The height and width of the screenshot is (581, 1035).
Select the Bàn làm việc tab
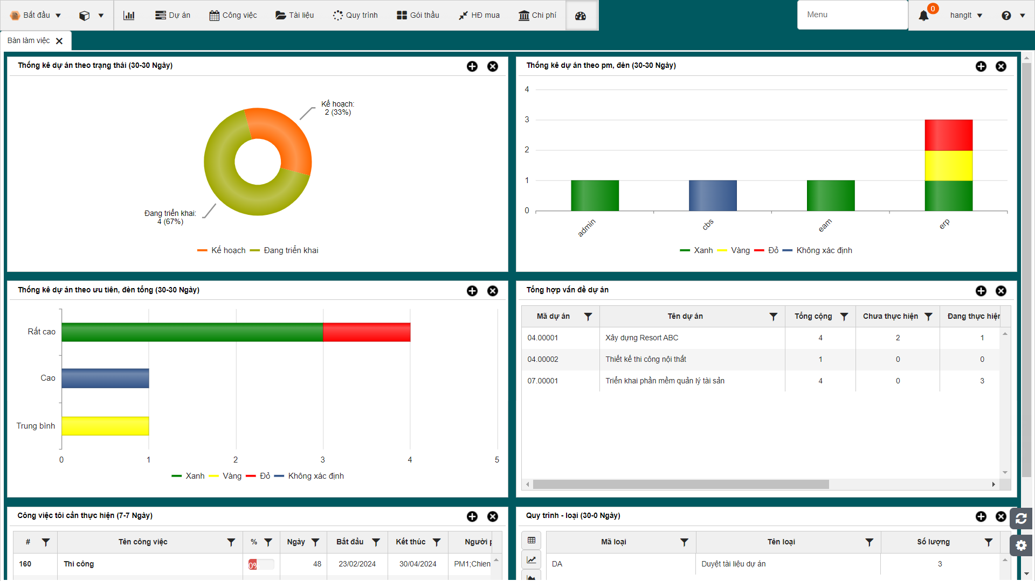[x=29, y=41]
